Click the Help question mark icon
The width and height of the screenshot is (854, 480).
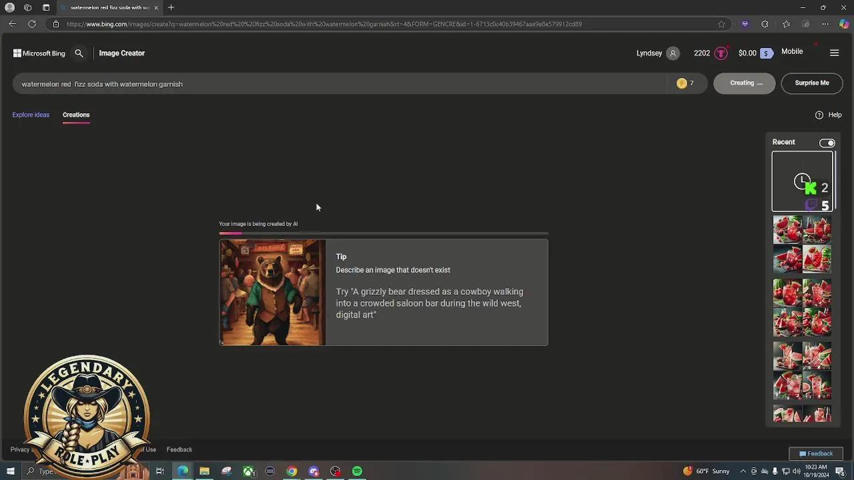(819, 115)
